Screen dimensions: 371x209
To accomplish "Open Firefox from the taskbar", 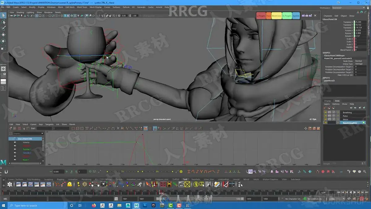I will [x=94, y=205].
